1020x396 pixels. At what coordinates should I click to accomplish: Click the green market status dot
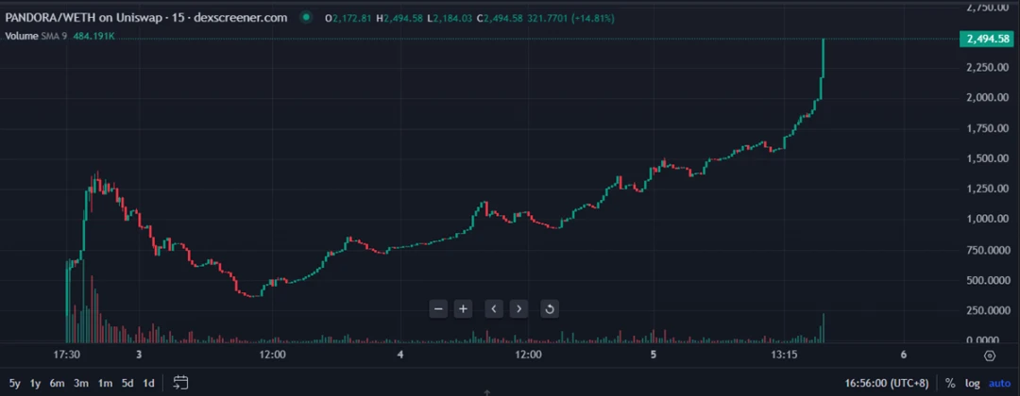click(x=307, y=18)
